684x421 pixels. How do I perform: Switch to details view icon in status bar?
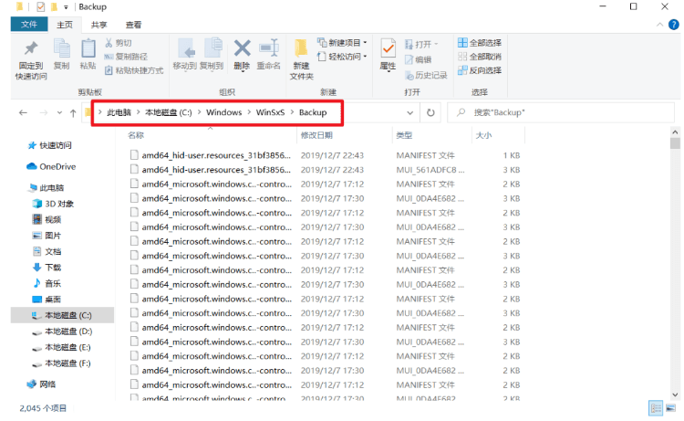pyautogui.click(x=656, y=408)
